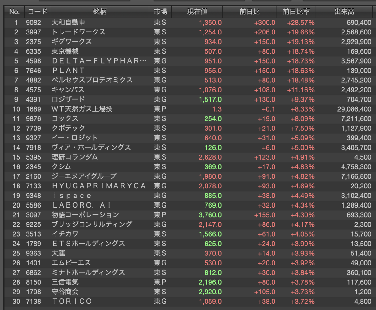Click stock code 7138
376x310 pixels.
coord(34,301)
